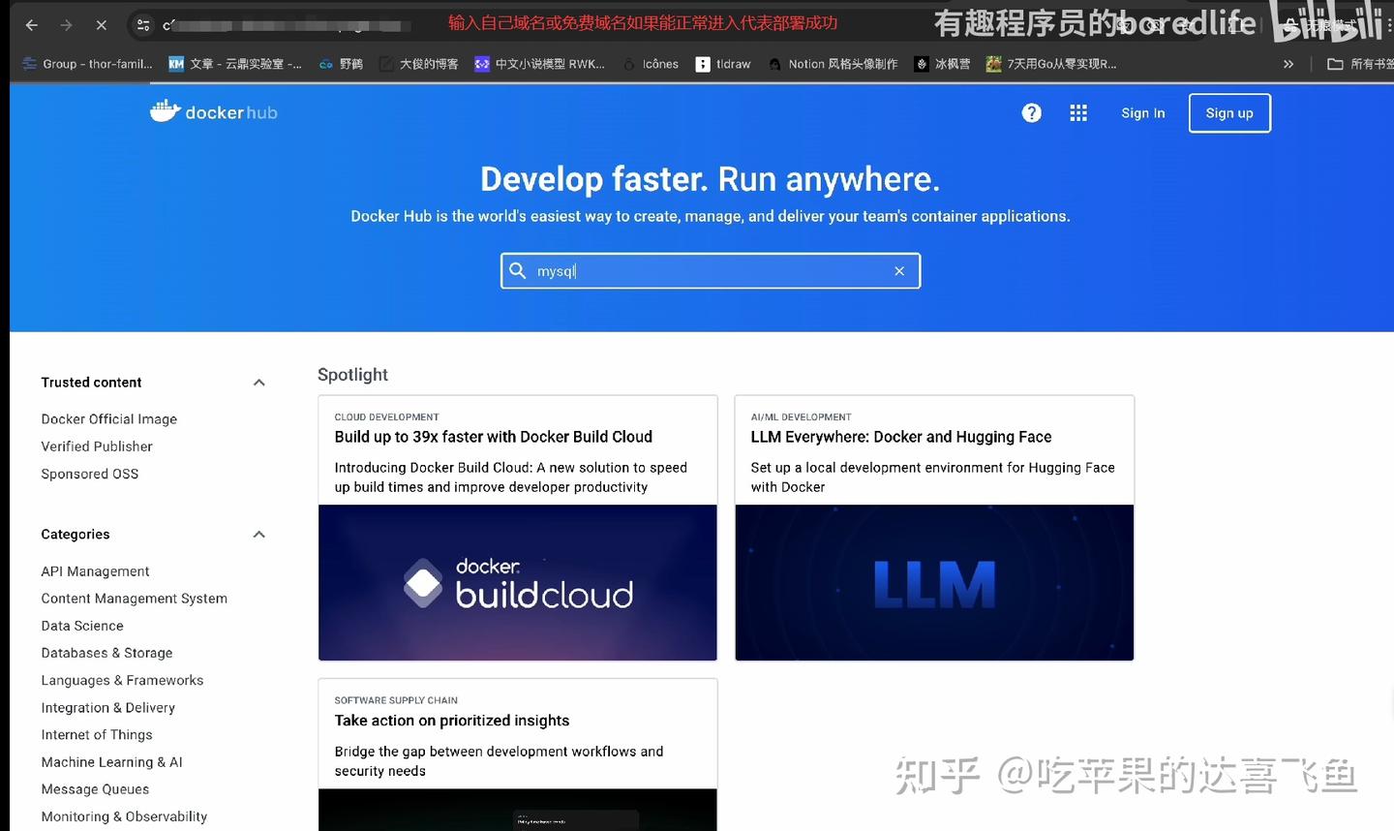Image resolution: width=1394 pixels, height=831 pixels.
Task: Select the Databases & Storage category
Action: 106,652
